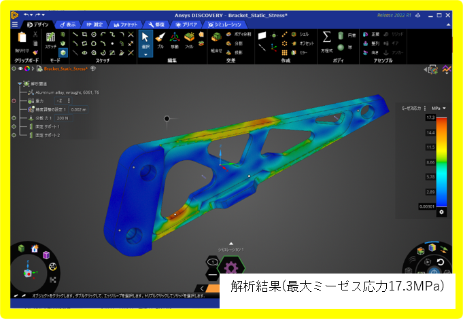This screenshot has width=463, height=319.
Task: Expand Bracket_Static_Stress breadcrumb arrow
Action: pyautogui.click(x=33, y=69)
